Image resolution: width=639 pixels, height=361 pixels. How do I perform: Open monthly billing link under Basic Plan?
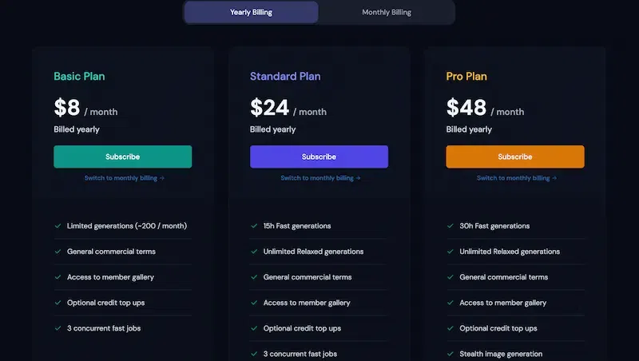(125, 178)
